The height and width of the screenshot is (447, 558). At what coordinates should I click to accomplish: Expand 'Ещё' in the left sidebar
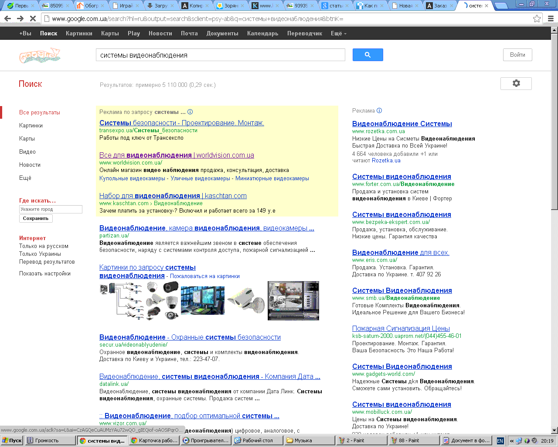click(x=25, y=178)
